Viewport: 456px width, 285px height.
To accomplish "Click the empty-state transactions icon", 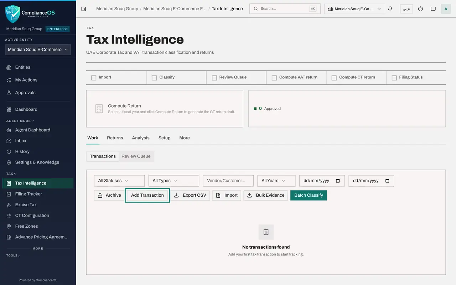I will coord(266,232).
